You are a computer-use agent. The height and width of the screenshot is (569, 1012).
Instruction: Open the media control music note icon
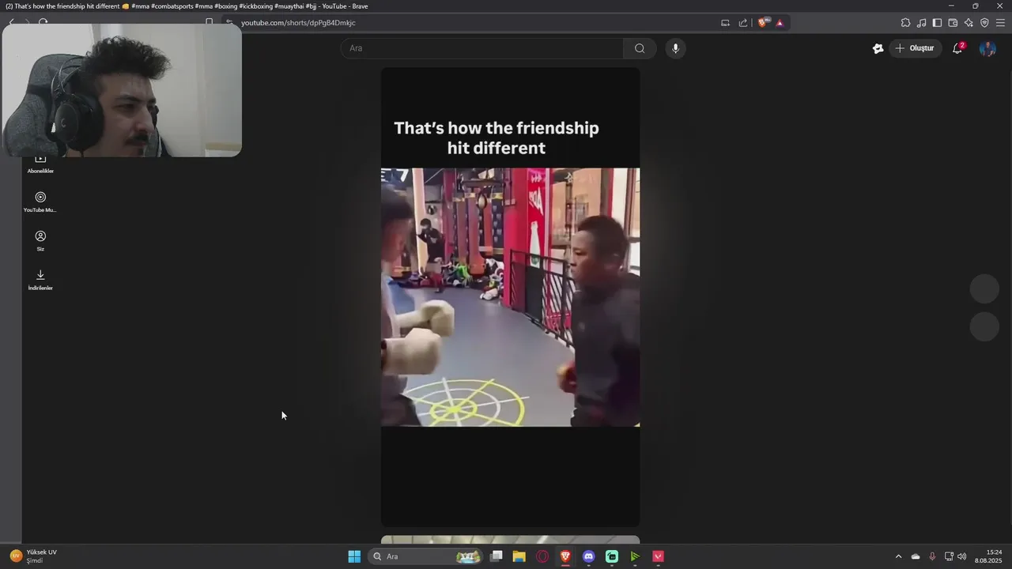click(922, 23)
